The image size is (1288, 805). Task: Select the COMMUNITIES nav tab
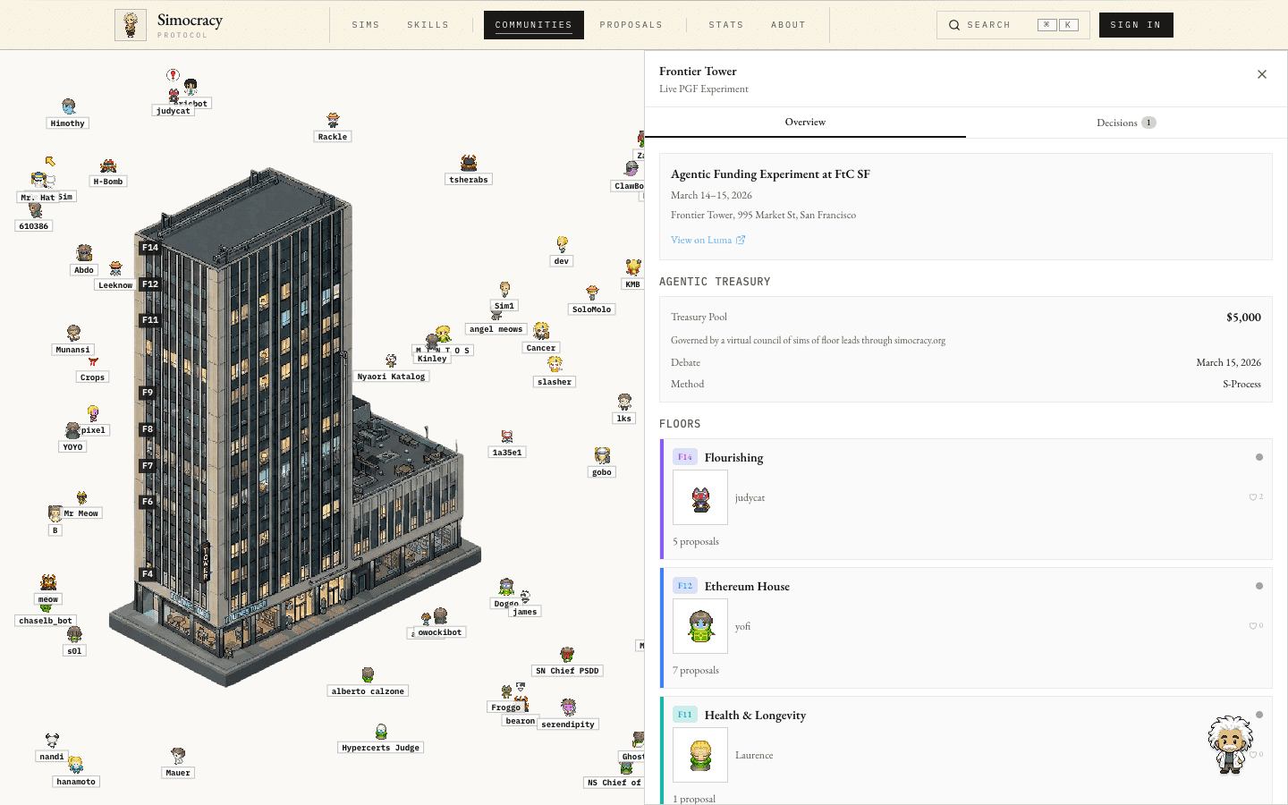pyautogui.click(x=534, y=25)
